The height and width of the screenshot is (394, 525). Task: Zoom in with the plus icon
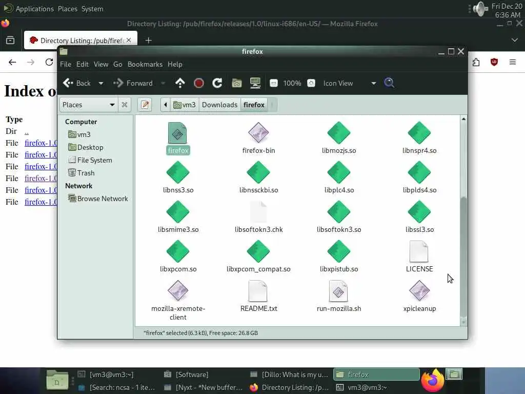point(311,83)
